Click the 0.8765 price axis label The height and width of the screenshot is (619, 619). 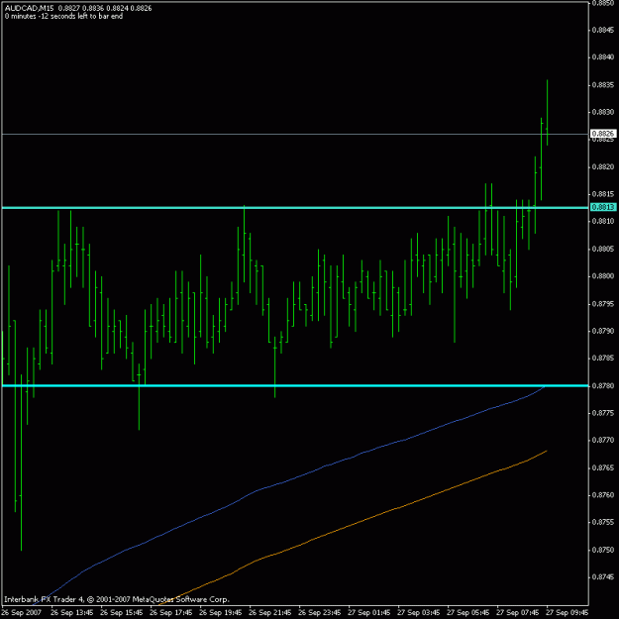click(603, 467)
